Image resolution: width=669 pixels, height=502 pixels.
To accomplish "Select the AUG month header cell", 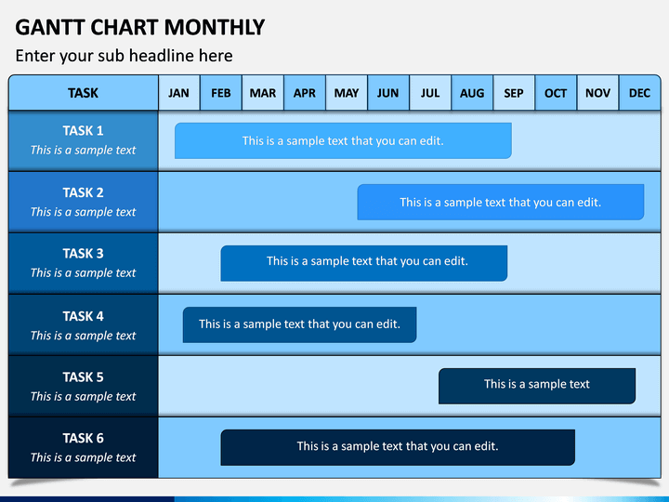I will coord(472,93).
